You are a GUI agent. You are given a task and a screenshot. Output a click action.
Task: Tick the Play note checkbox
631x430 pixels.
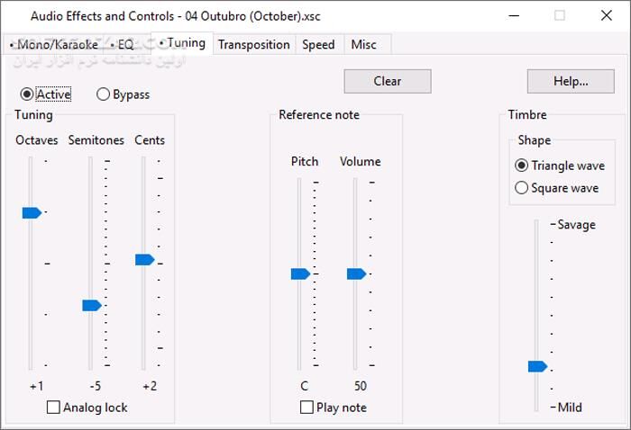pyautogui.click(x=307, y=408)
